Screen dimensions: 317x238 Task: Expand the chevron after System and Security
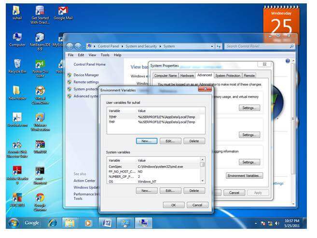pos(160,46)
